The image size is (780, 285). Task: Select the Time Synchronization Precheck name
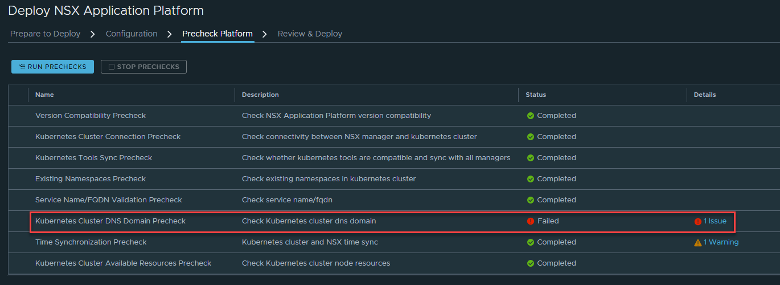[x=91, y=242]
